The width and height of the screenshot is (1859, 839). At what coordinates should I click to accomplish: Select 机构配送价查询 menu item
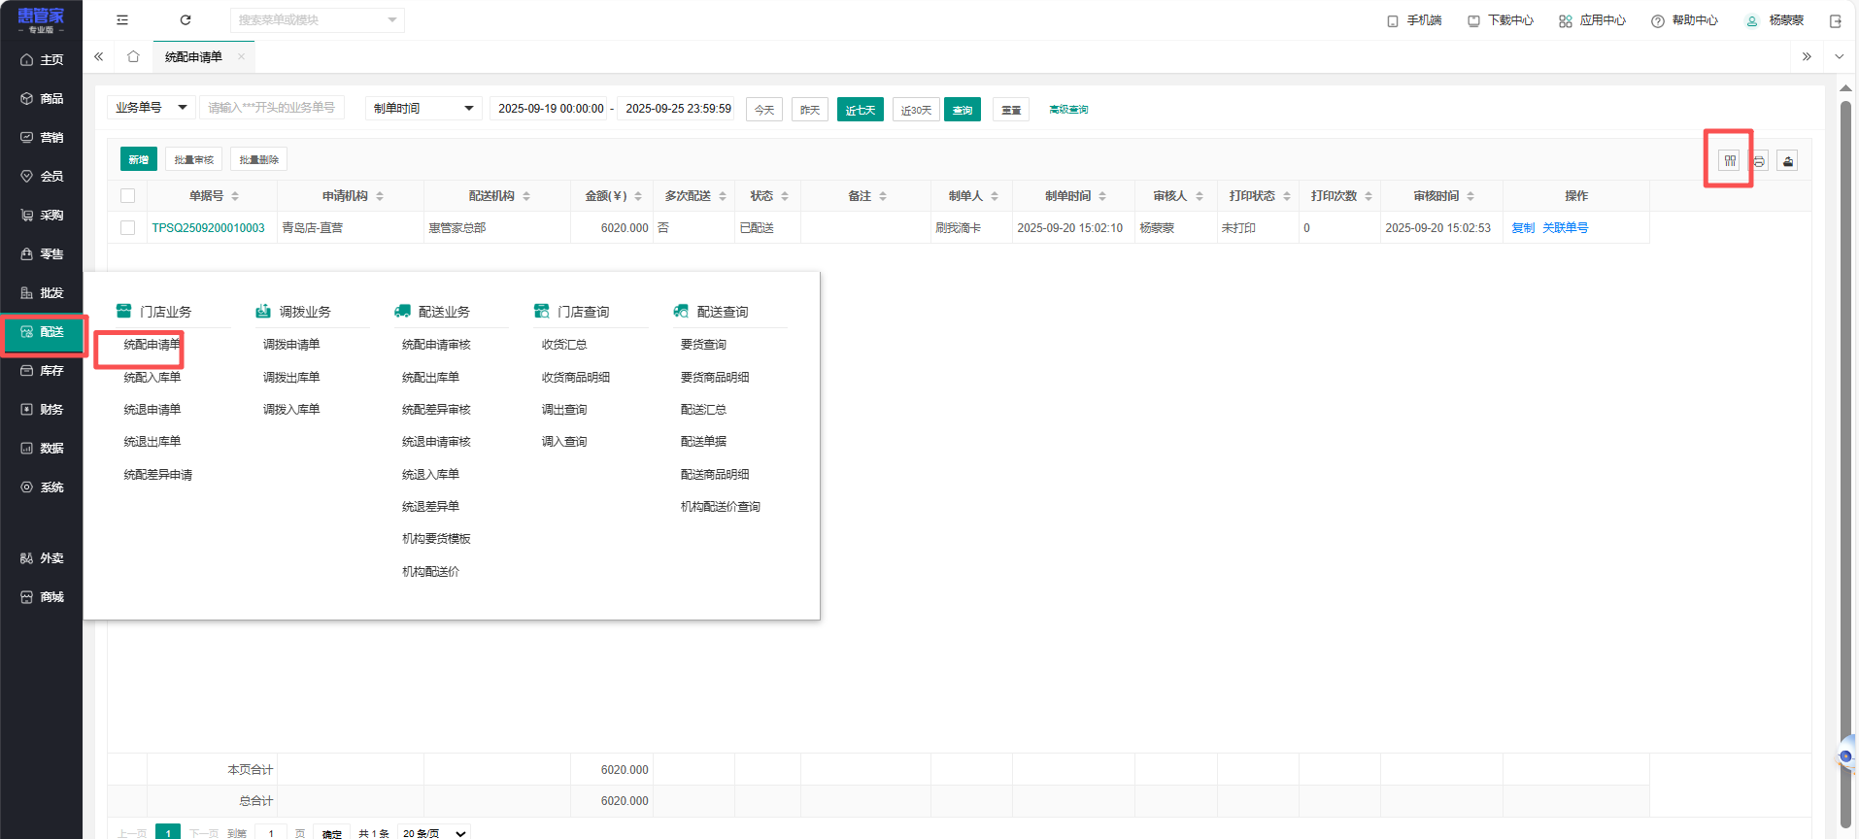[x=721, y=507]
